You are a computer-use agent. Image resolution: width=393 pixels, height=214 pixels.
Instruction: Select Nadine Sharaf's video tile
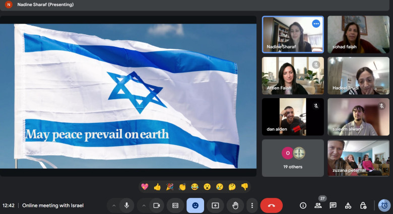coord(293,35)
